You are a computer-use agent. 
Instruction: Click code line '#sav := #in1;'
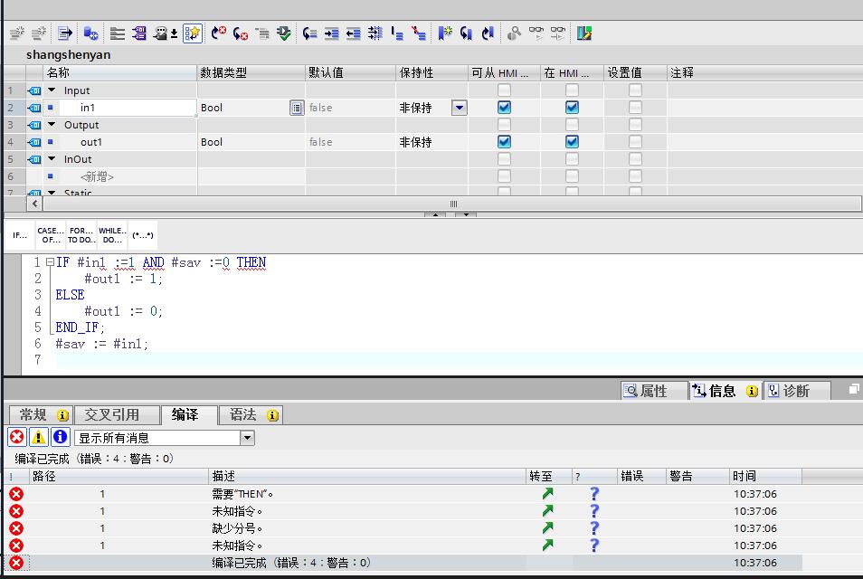pyautogui.click(x=102, y=344)
